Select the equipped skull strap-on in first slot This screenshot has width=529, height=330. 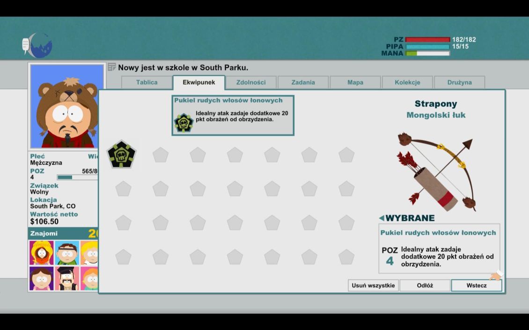121,154
